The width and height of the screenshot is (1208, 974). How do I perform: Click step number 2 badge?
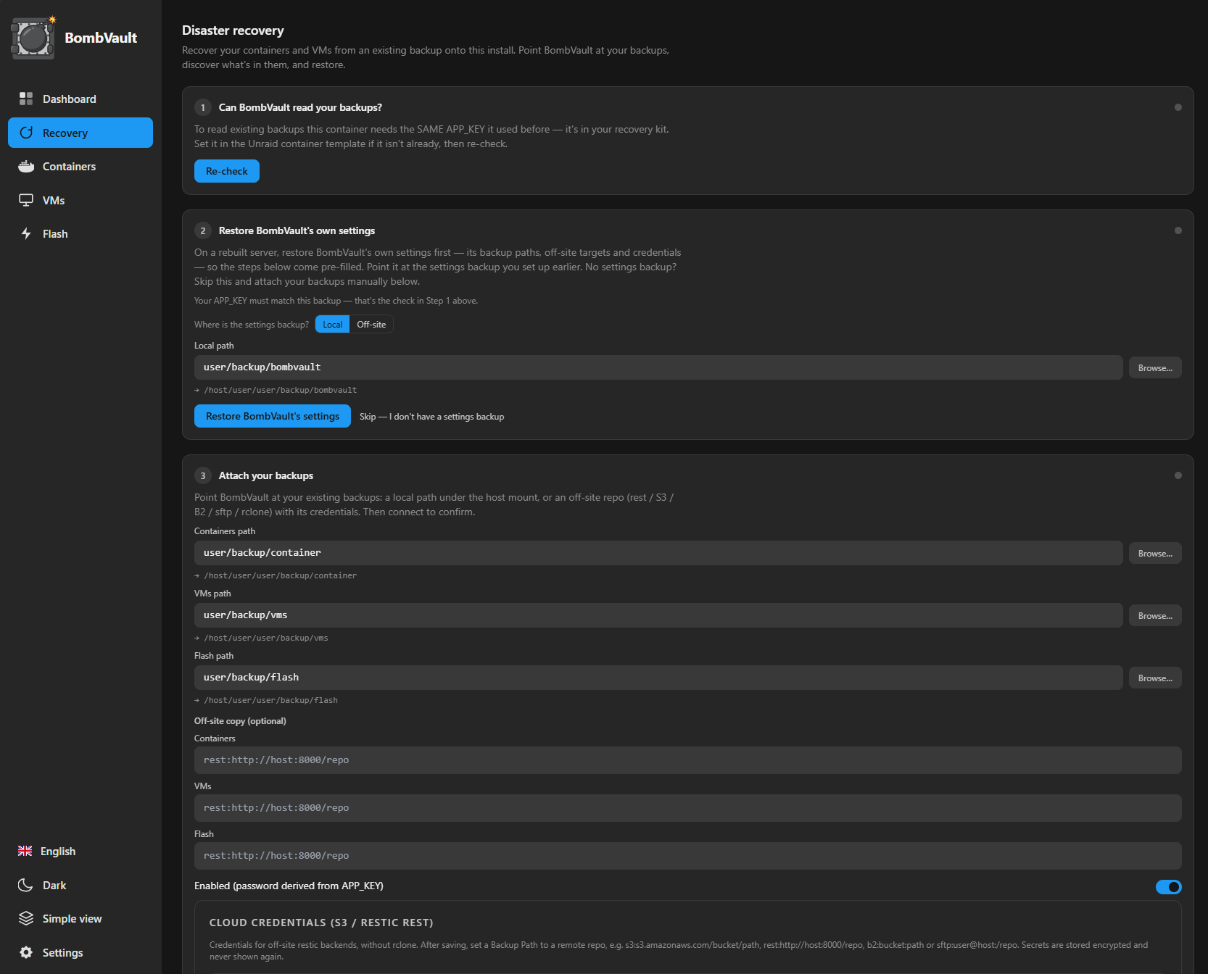click(203, 230)
